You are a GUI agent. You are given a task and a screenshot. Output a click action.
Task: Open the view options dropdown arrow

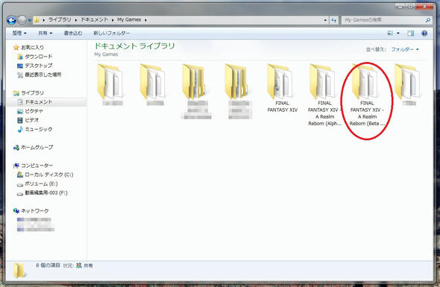pyautogui.click(x=398, y=34)
